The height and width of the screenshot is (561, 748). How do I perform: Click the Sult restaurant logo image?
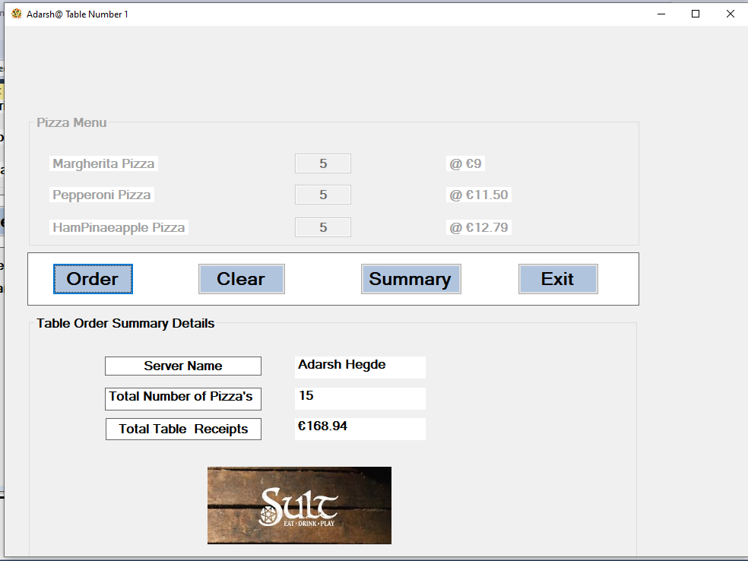pyautogui.click(x=299, y=505)
